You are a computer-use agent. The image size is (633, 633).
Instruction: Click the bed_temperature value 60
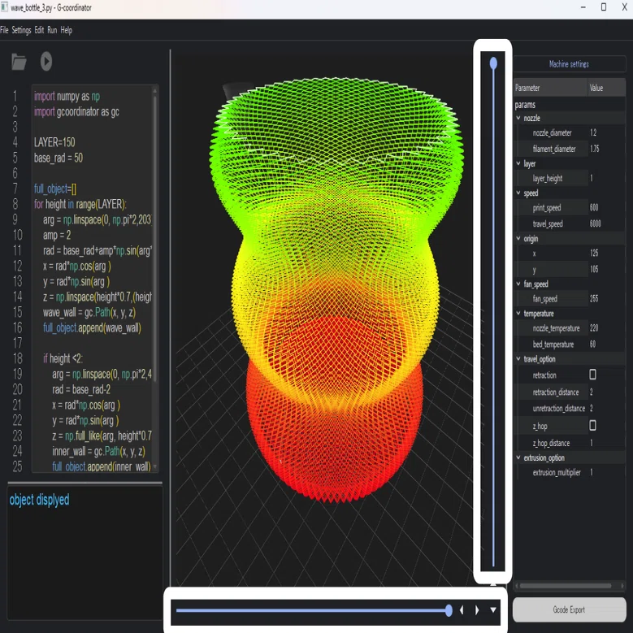pyautogui.click(x=592, y=344)
